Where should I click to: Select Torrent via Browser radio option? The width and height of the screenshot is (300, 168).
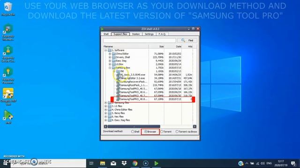coord(177,132)
